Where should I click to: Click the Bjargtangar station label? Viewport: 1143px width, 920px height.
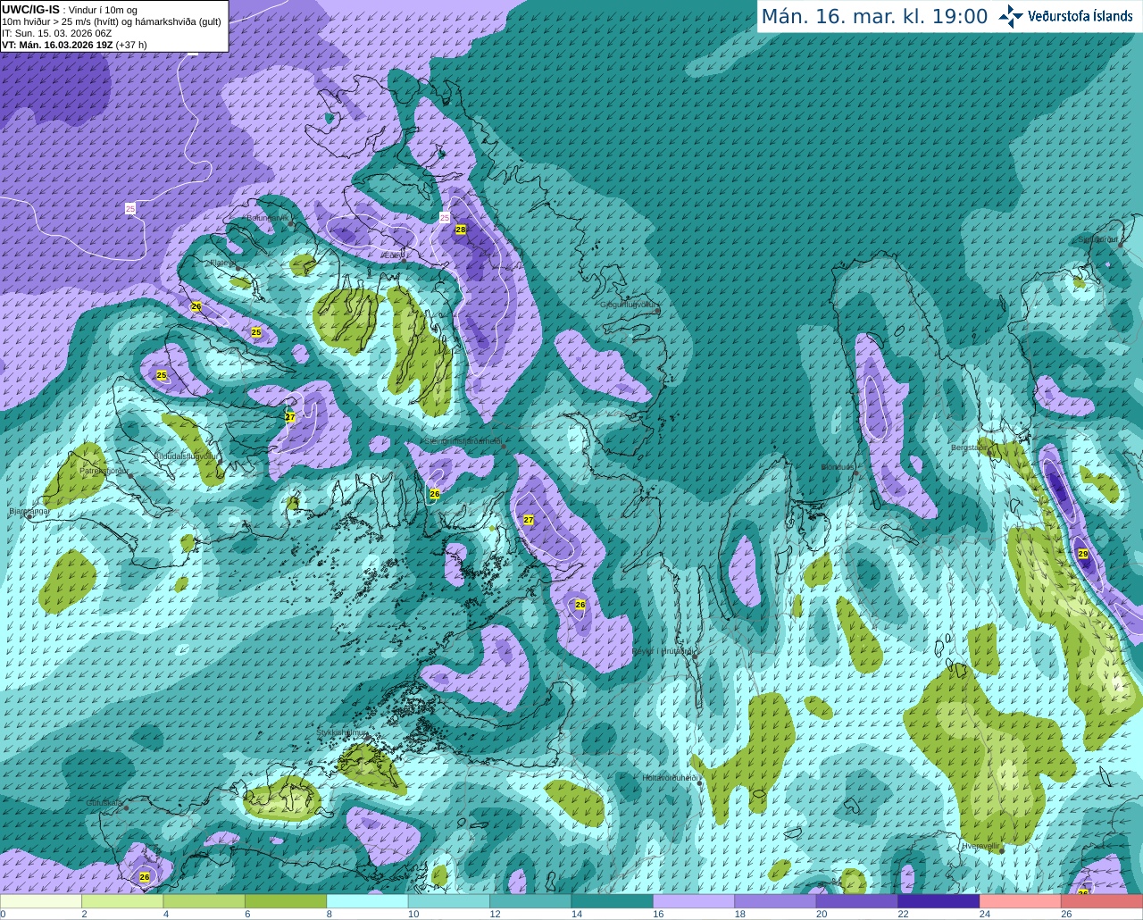[x=29, y=511]
